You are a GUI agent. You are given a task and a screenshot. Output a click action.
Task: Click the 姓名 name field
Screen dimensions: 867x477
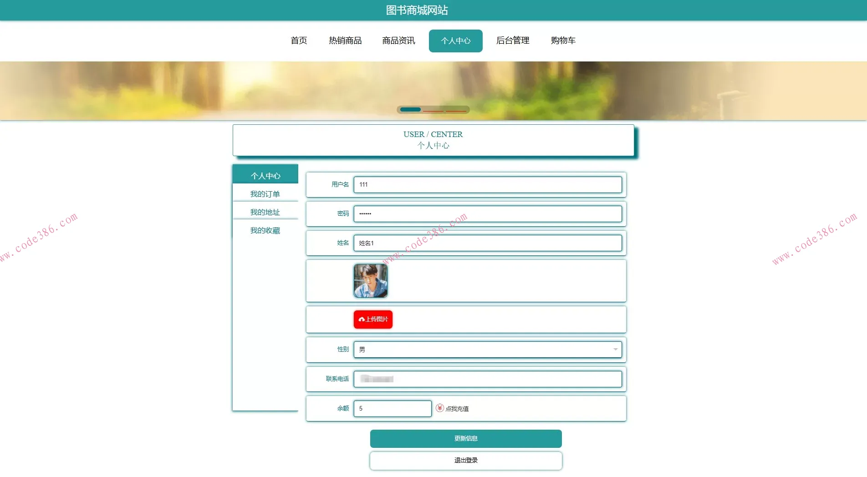point(487,243)
